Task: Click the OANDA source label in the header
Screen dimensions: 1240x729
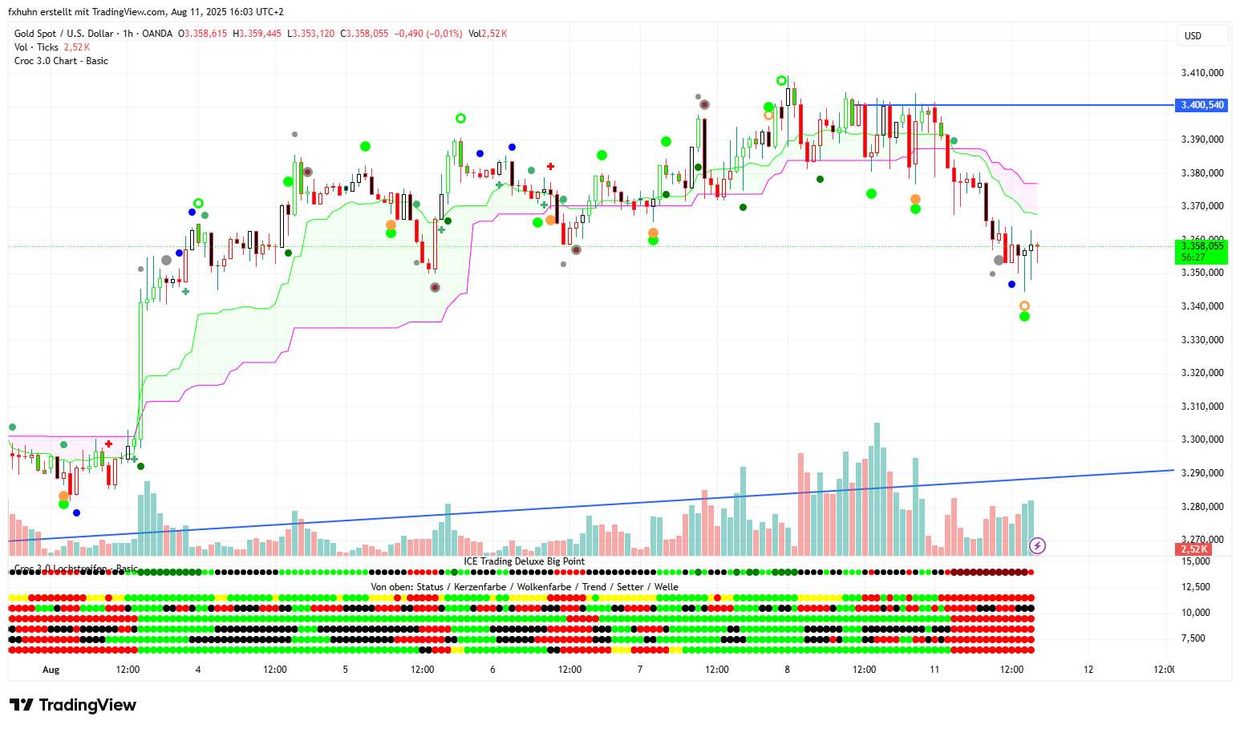Action: click(x=157, y=34)
